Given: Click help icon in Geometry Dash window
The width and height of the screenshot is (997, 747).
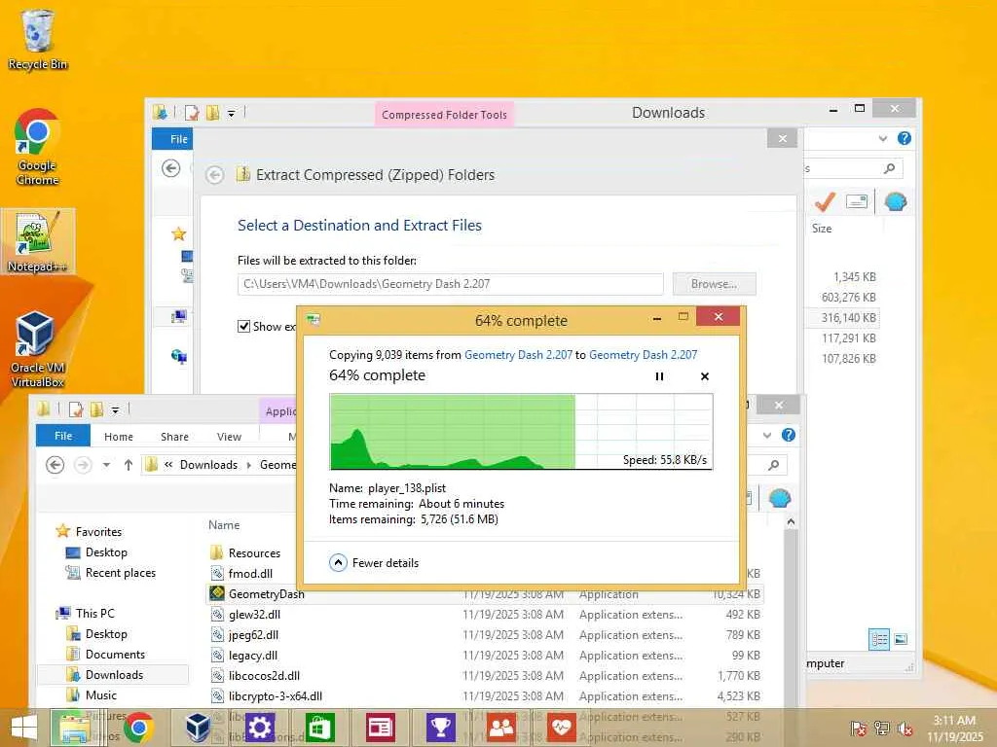Looking at the screenshot, I should click(x=789, y=435).
